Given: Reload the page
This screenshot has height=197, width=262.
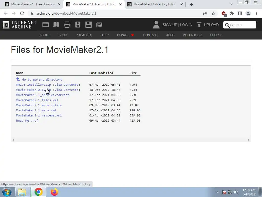Looking at the screenshot, I should pos(22,13).
